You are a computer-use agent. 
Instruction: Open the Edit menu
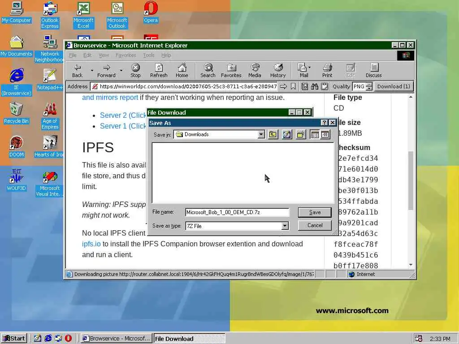click(x=87, y=55)
